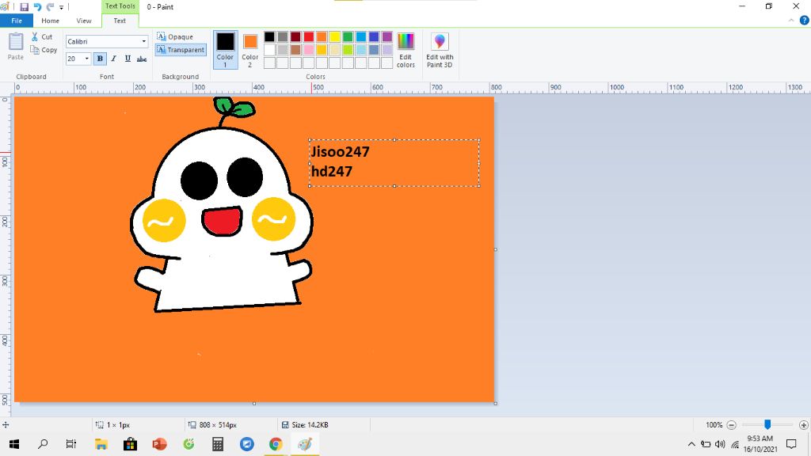Click inside the text box containing Jisoo247
The height and width of the screenshot is (456, 811).
click(x=394, y=163)
